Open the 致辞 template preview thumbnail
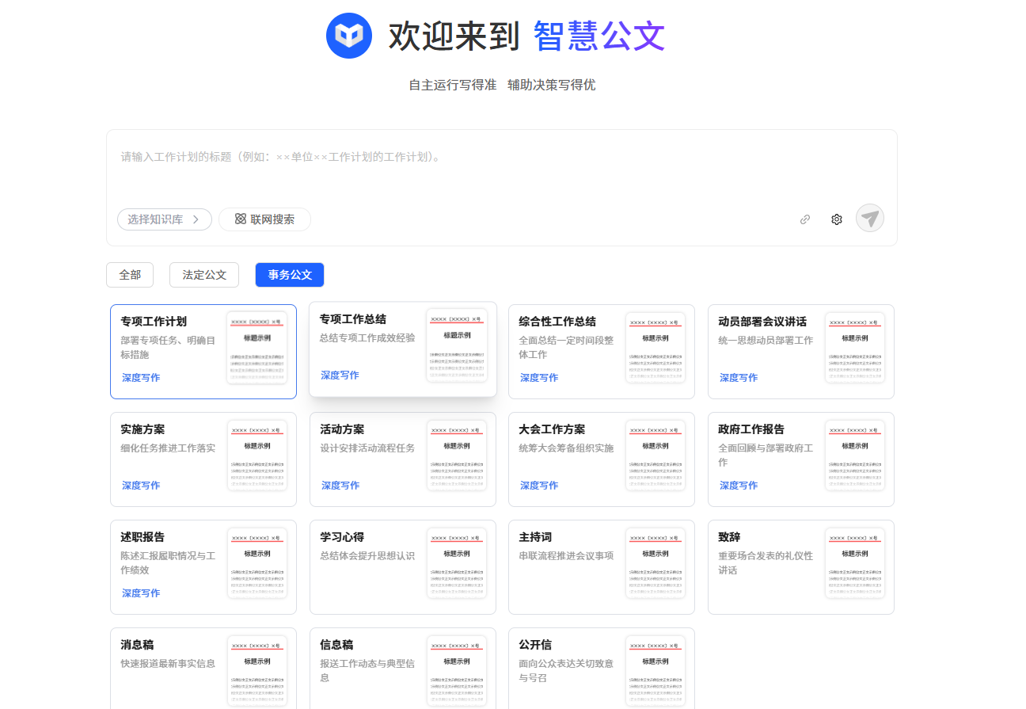This screenshot has height=709, width=1026. click(854, 563)
